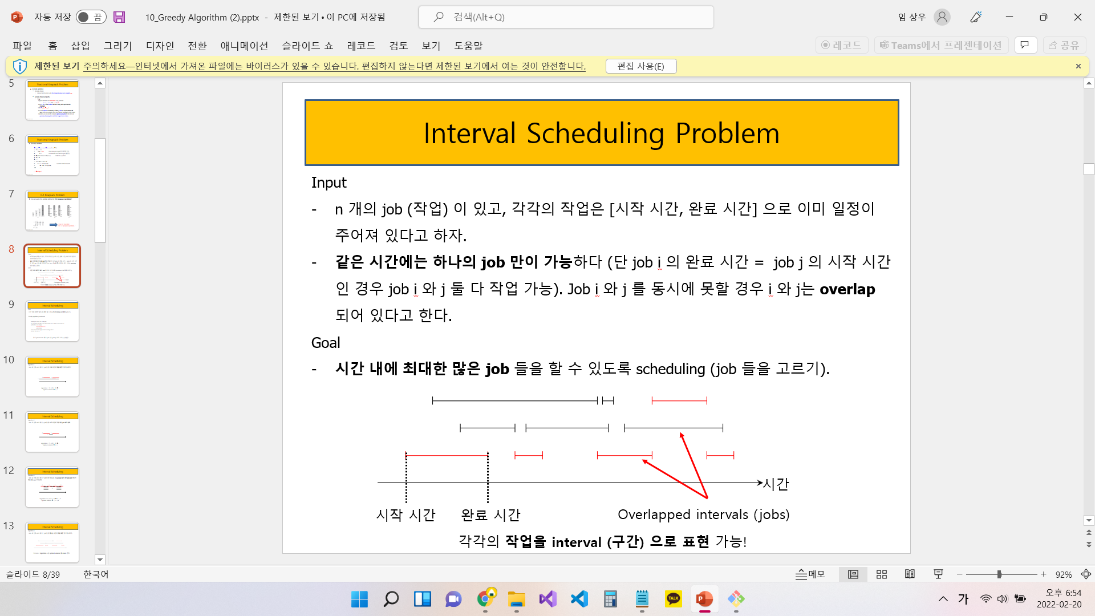The image size is (1095, 616).
Task: Open the comments pane icon
Action: (x=1025, y=45)
